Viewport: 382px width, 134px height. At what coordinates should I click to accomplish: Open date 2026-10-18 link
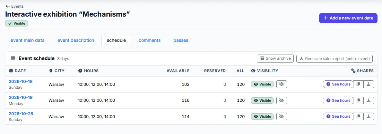[x=21, y=81]
